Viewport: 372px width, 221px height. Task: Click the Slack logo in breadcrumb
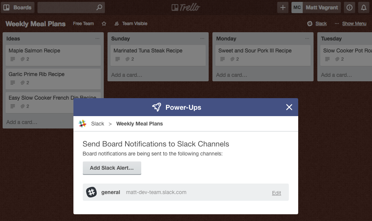[x=82, y=124]
